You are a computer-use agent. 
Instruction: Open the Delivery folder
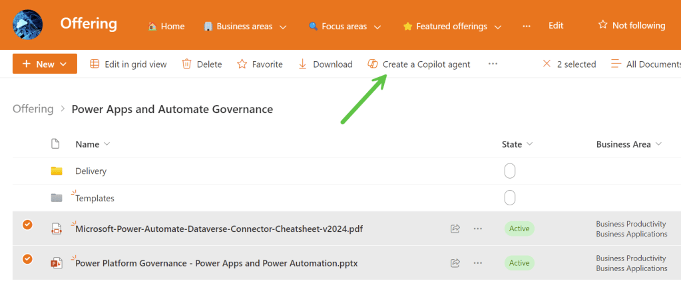pyautogui.click(x=91, y=171)
